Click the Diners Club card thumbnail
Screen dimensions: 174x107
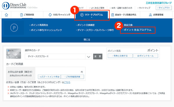[x=14, y=54]
